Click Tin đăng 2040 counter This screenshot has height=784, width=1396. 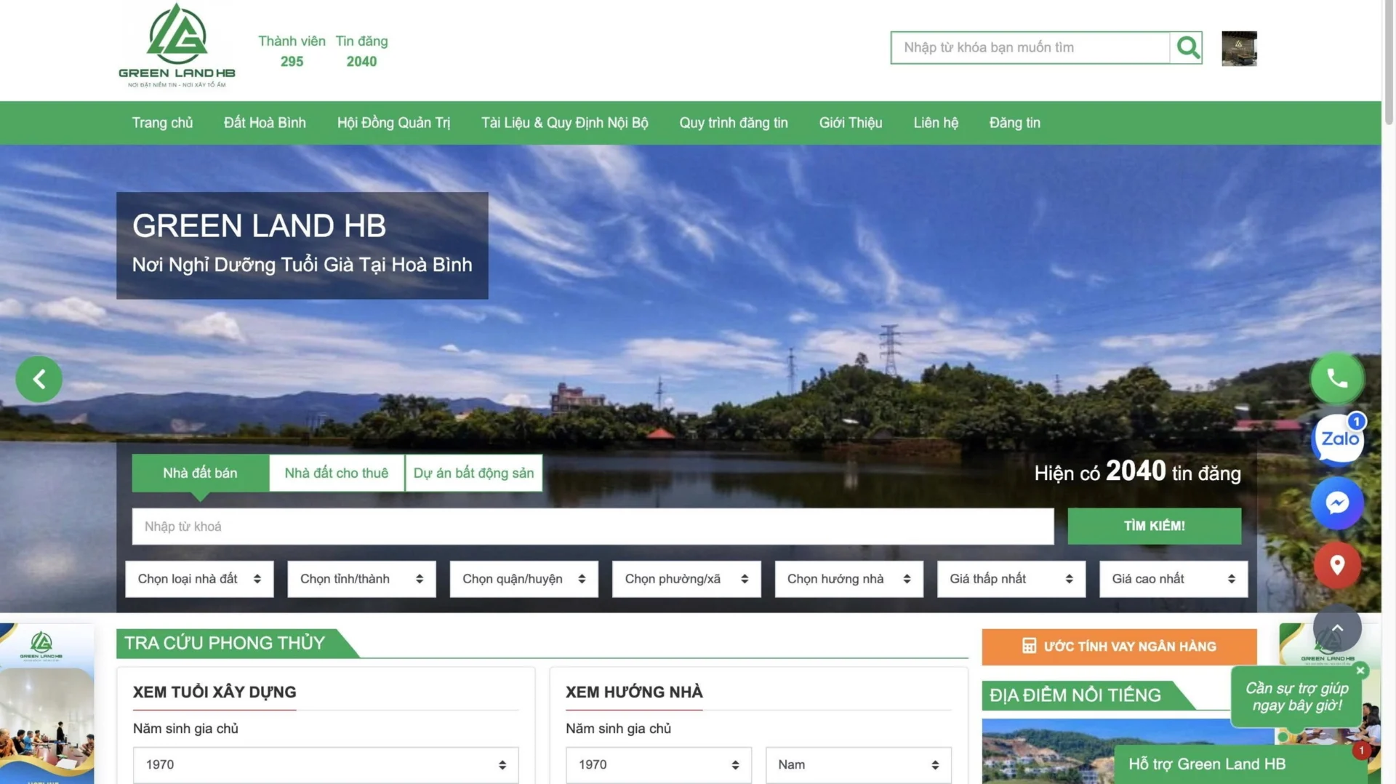click(361, 51)
